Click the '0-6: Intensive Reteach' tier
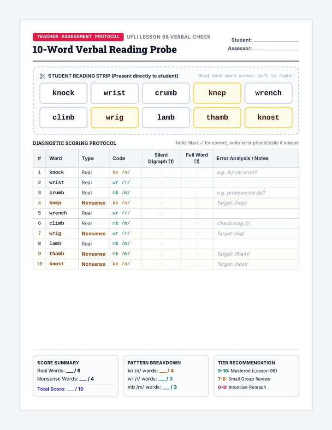The height and width of the screenshot is (430, 332). click(x=242, y=387)
